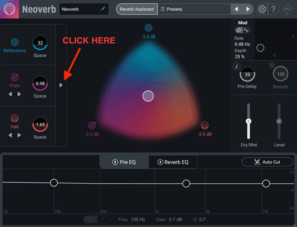Click the Smooth knob
The height and width of the screenshot is (227, 297).
click(x=280, y=74)
